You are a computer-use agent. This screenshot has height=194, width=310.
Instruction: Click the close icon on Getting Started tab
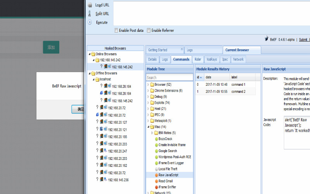coord(182,49)
